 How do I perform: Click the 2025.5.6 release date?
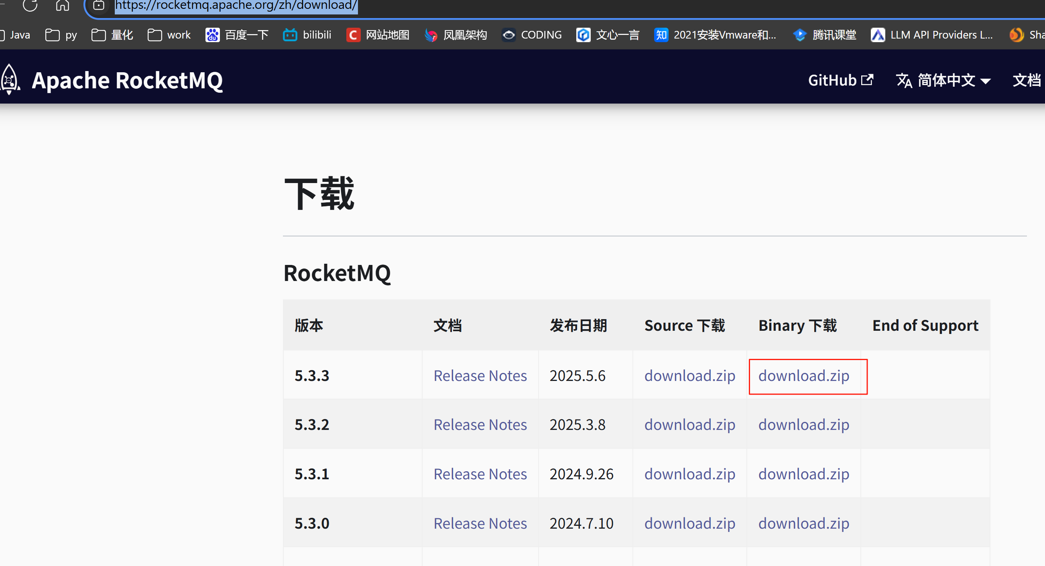pos(577,375)
